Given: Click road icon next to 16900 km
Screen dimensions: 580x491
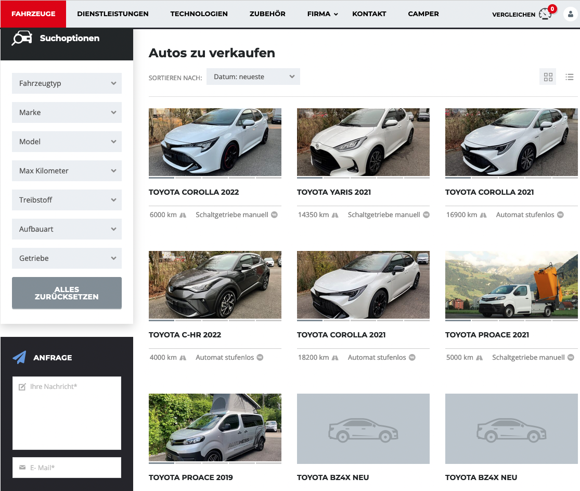Looking at the screenshot, I should [483, 215].
